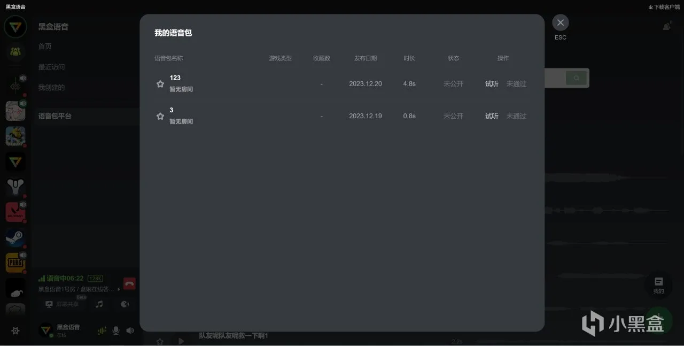
Task: Click the 4.8s duration value
Action: point(409,84)
